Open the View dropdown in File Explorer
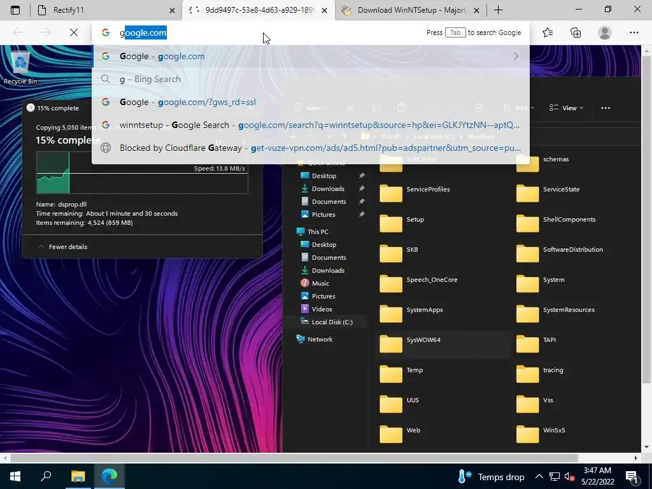652x489 pixels. [566, 108]
